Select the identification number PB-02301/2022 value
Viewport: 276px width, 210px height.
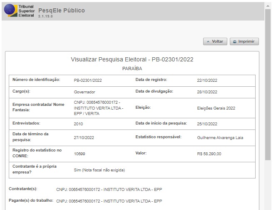[x=87, y=80]
